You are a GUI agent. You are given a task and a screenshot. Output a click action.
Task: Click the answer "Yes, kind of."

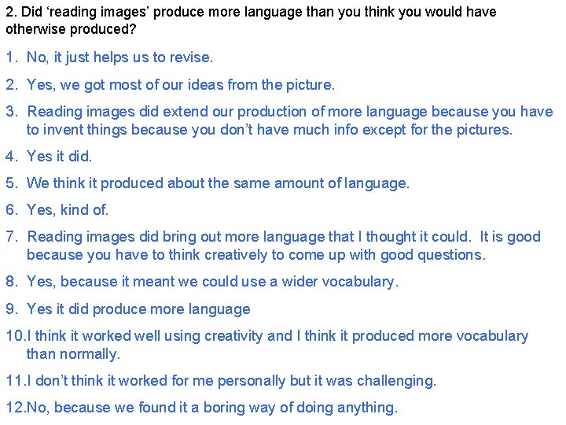click(x=68, y=210)
